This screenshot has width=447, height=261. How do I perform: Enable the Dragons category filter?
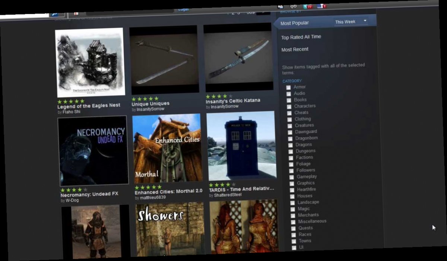(291, 145)
